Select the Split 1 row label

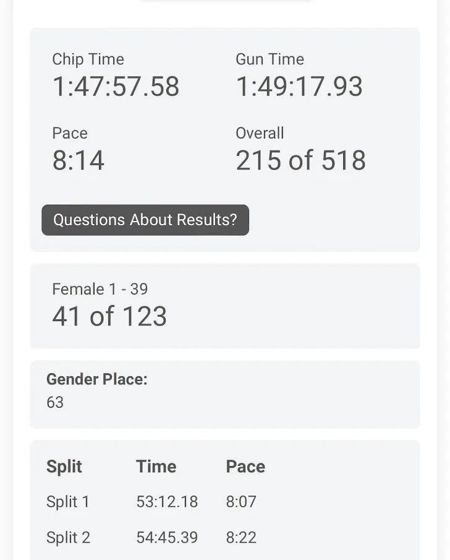pos(68,502)
